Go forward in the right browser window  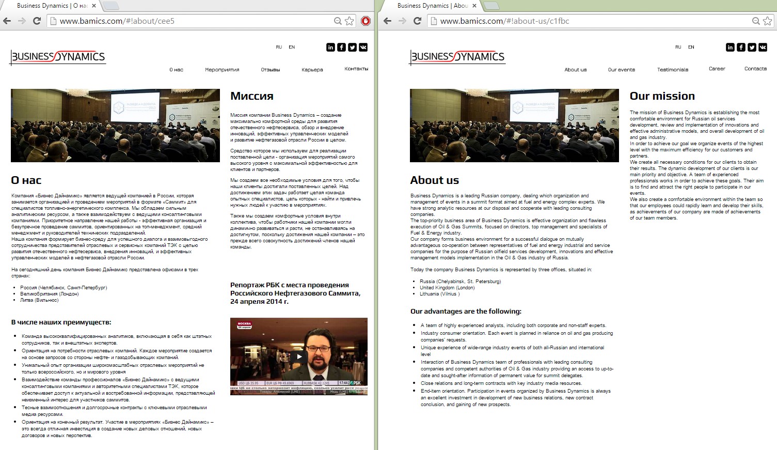402,21
